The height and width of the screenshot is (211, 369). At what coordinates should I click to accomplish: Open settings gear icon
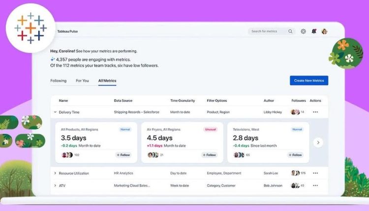pyautogui.click(x=304, y=31)
